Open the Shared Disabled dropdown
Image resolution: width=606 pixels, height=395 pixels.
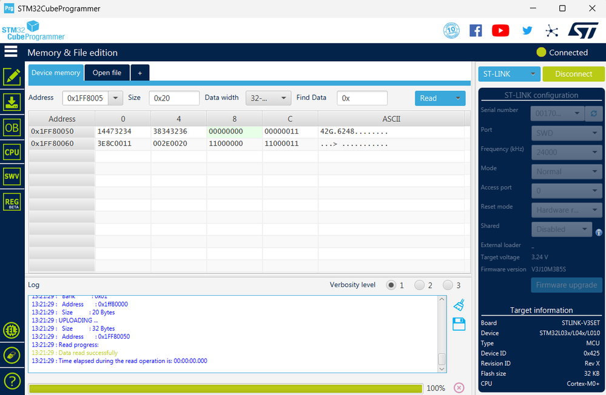pyautogui.click(x=562, y=230)
